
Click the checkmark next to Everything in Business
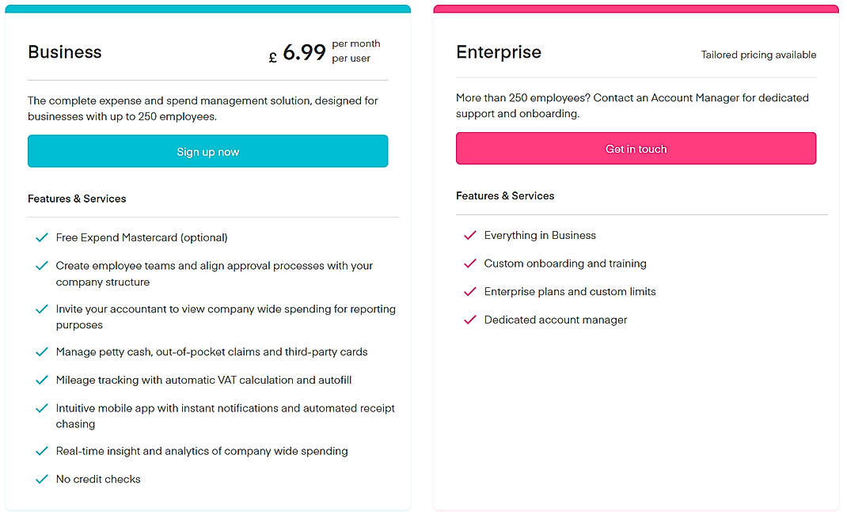point(469,235)
